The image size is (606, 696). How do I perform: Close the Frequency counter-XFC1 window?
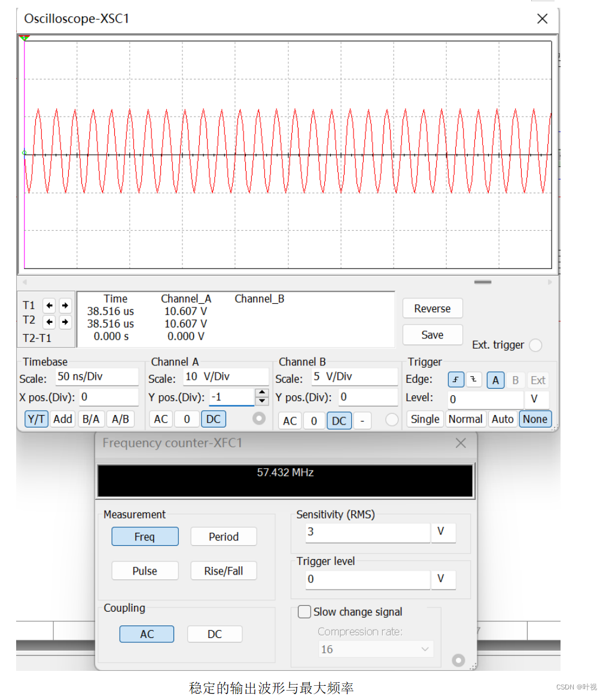(x=461, y=443)
